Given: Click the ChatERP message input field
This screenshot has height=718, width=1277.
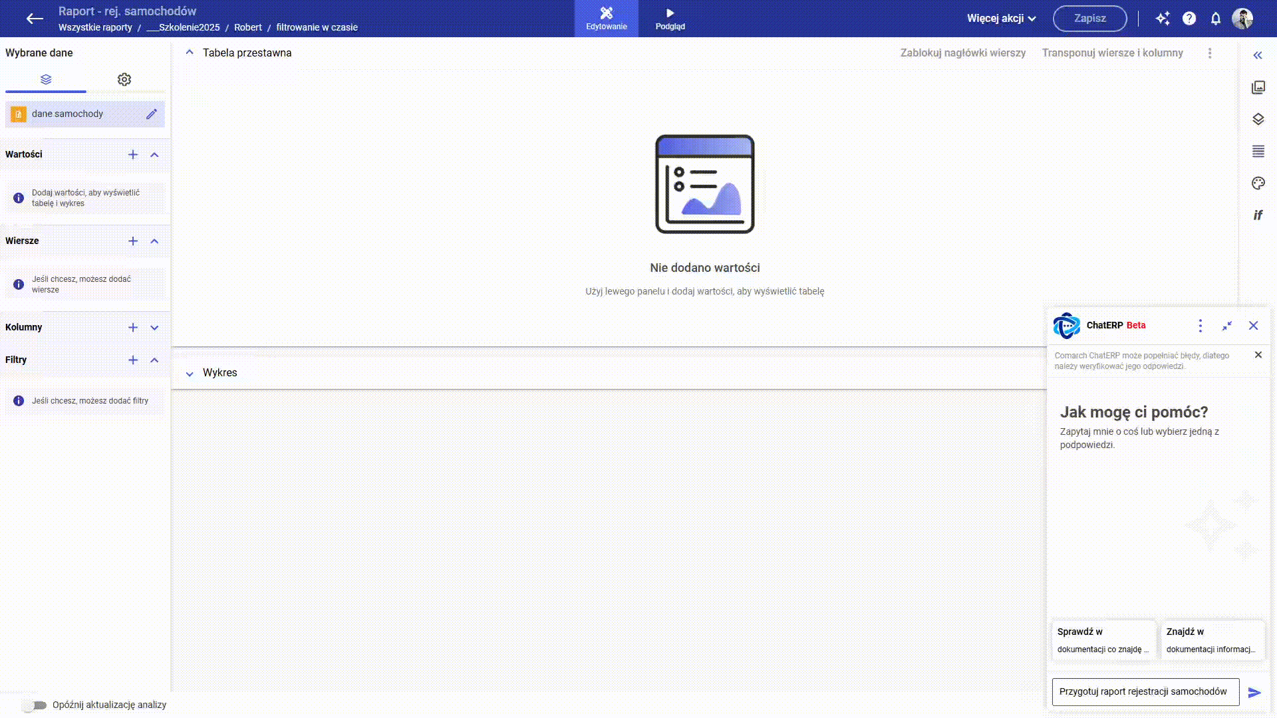Looking at the screenshot, I should coord(1145,692).
